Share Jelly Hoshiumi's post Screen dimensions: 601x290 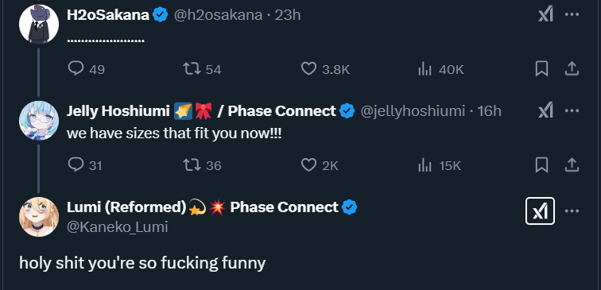pyautogui.click(x=572, y=165)
